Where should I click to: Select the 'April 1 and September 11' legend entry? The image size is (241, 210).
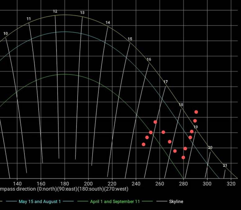coord(115,202)
